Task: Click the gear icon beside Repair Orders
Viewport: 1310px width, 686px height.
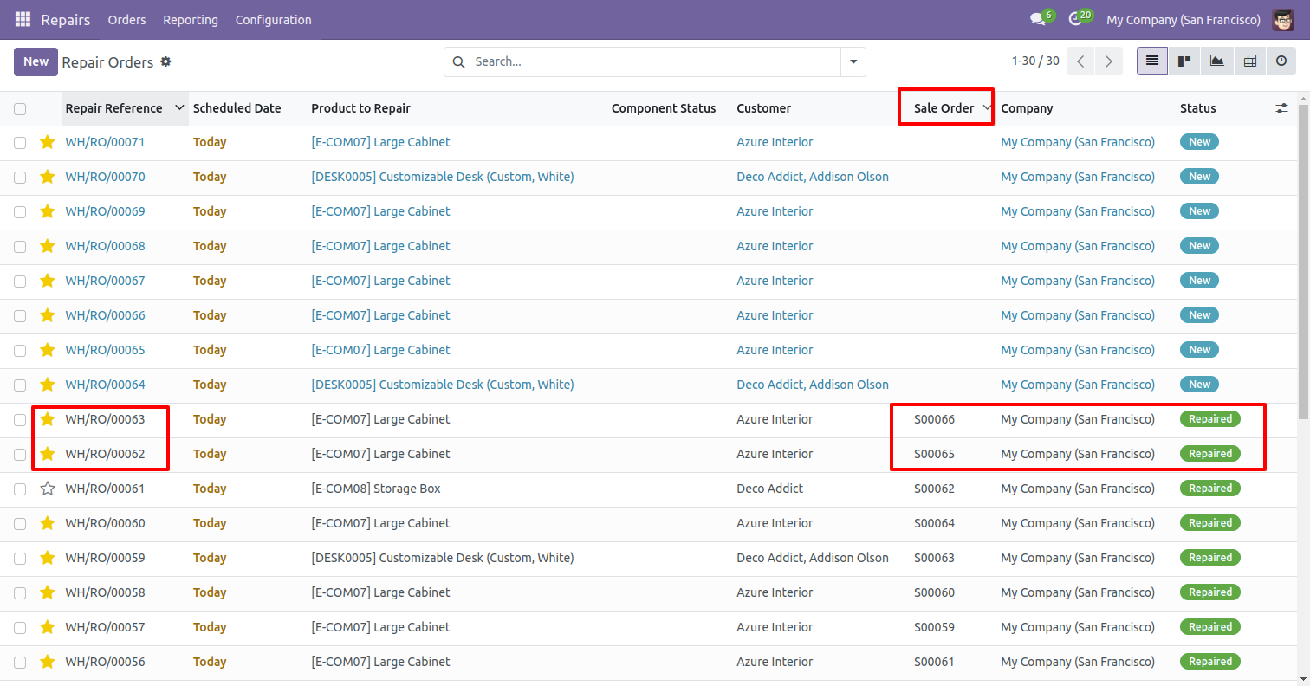Action: (166, 62)
